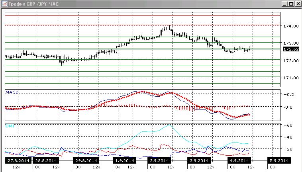Click the -0.0 MACD scale value
This screenshot has width=302, height=172.
(x=288, y=107)
